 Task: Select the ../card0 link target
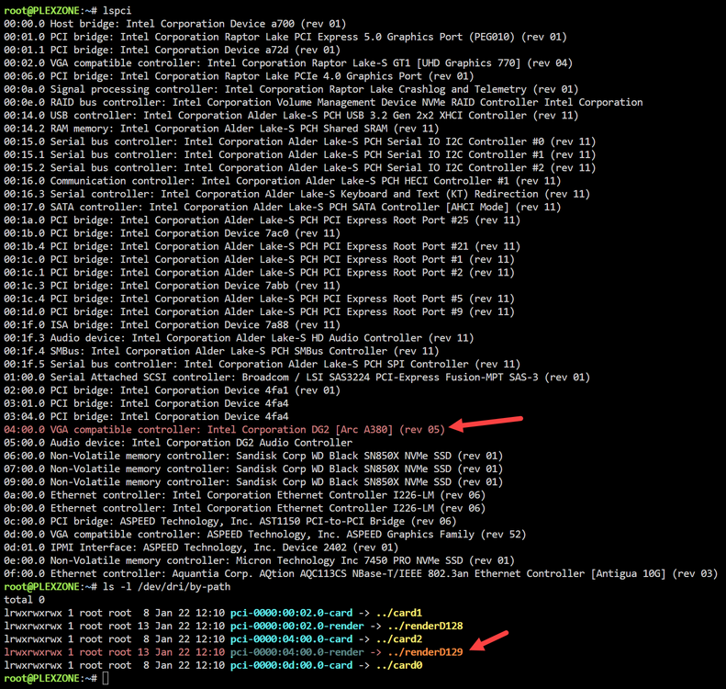(x=399, y=665)
